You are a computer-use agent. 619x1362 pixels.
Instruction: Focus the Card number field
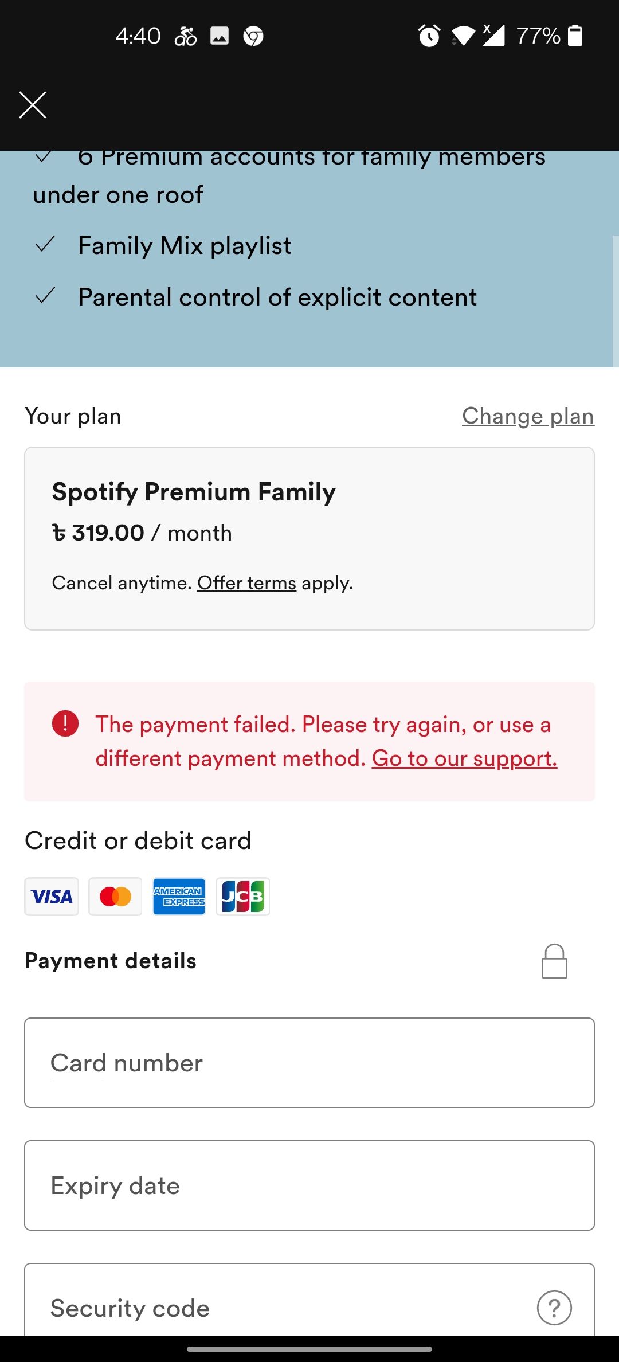tap(309, 1063)
